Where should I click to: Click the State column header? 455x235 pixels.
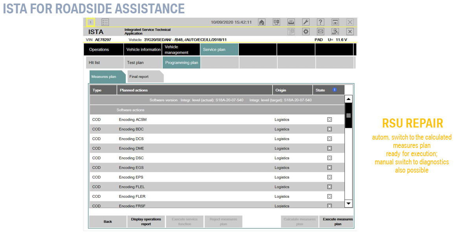pos(328,90)
